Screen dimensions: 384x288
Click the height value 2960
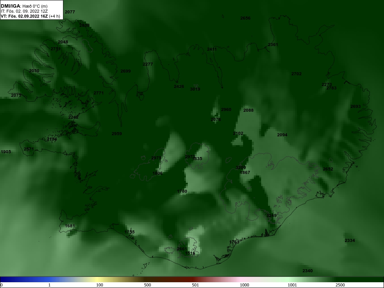(x=226, y=109)
